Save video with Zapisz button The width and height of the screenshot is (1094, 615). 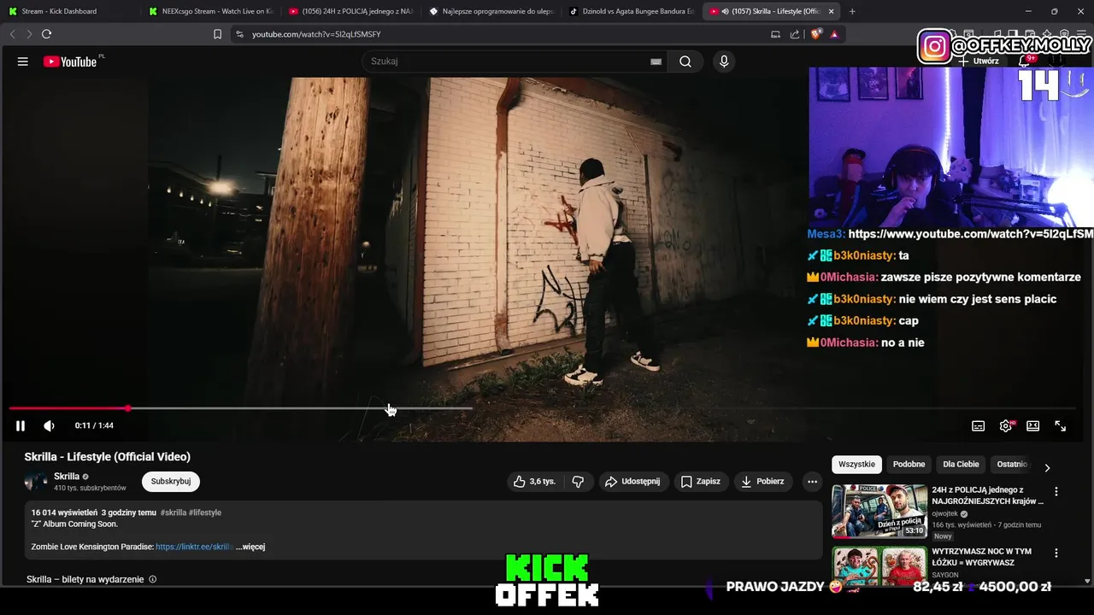tap(701, 482)
